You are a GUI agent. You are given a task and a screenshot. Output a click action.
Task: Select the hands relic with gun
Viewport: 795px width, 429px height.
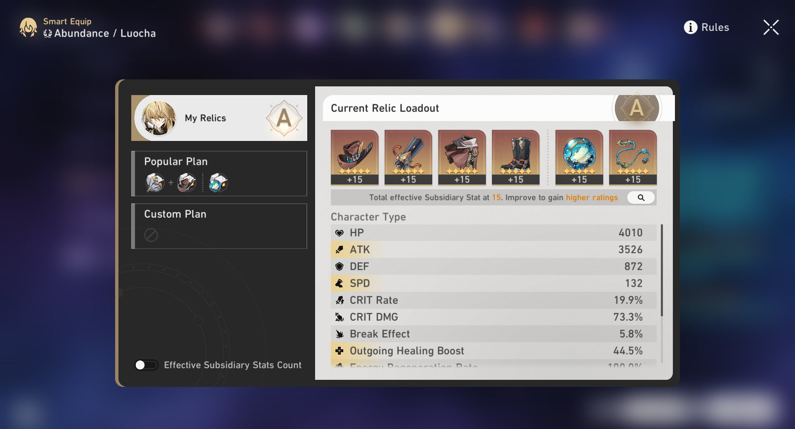[x=408, y=157]
